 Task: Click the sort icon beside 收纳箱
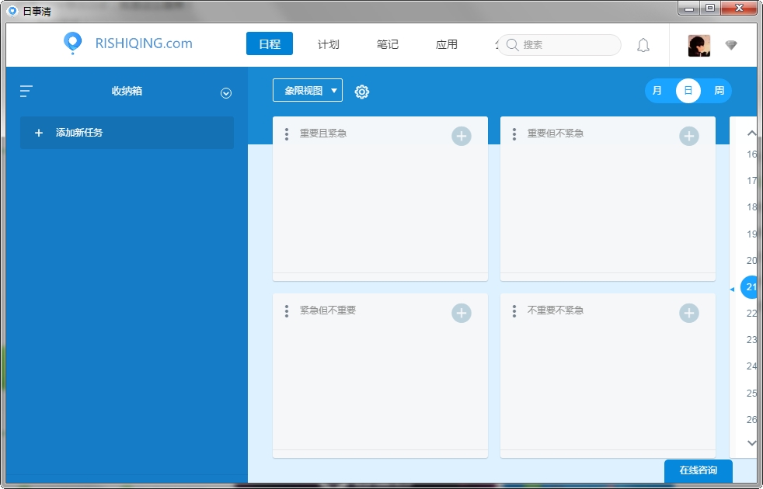click(x=26, y=91)
